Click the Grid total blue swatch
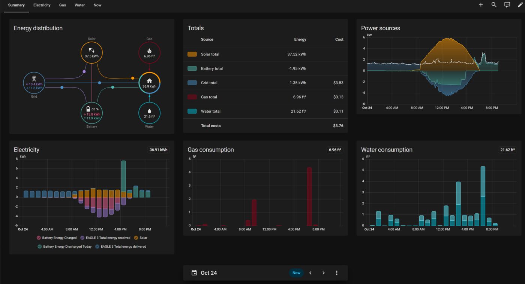Viewport: 525px width, 284px height. pos(192,83)
